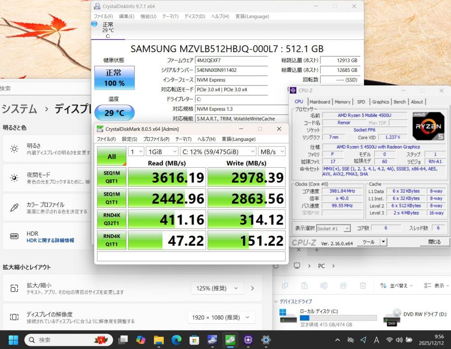Open Task View from the taskbar
Screen dimensions: 451x349
point(124,340)
